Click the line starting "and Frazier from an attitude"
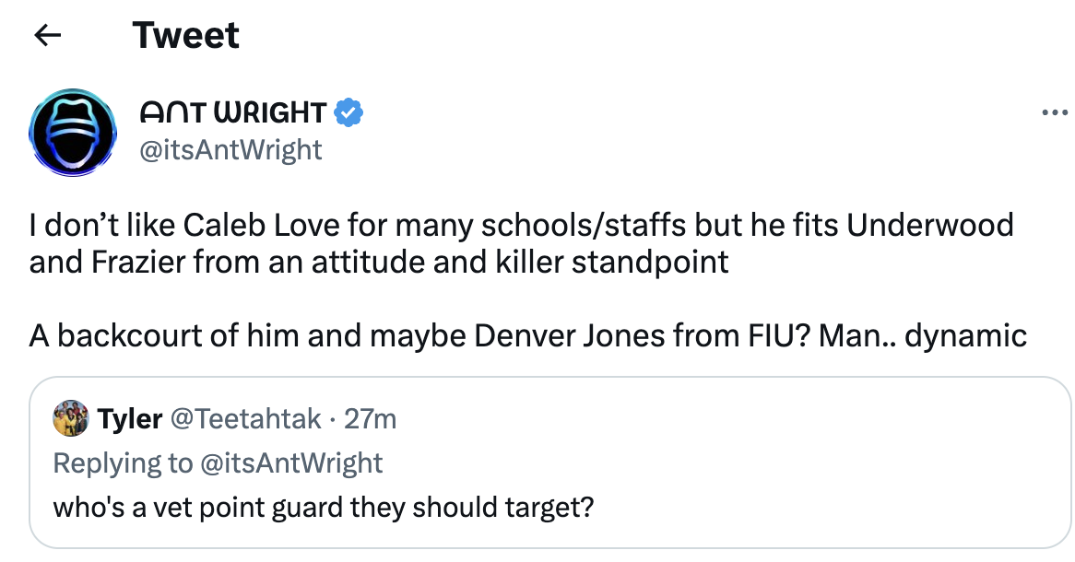Viewport: 1075px width, 562px height. pos(378,262)
